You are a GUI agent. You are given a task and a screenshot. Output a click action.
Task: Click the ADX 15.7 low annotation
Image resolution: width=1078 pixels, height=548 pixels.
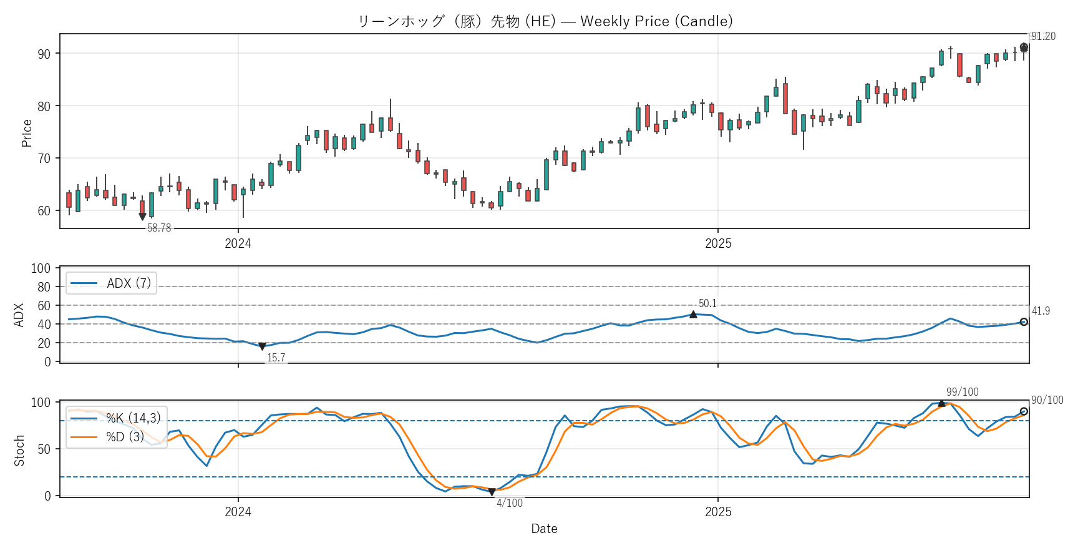tap(276, 358)
